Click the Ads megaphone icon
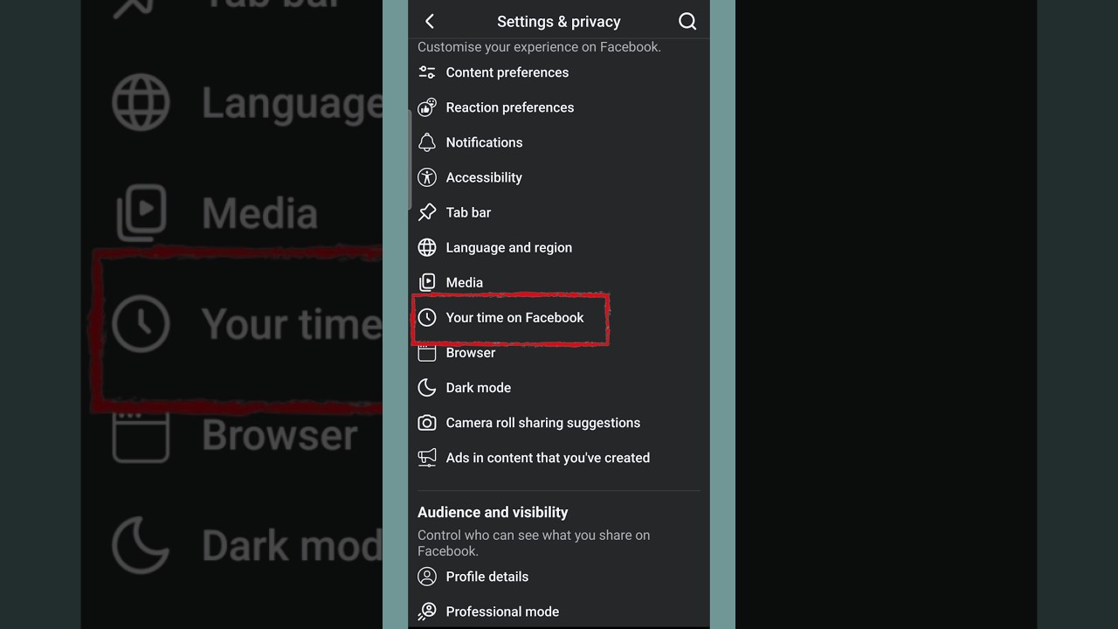1118x629 pixels. tap(427, 458)
